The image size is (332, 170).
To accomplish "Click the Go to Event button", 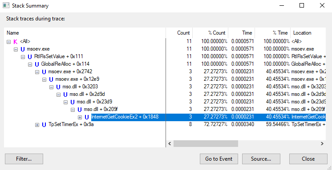I will coord(219,159).
